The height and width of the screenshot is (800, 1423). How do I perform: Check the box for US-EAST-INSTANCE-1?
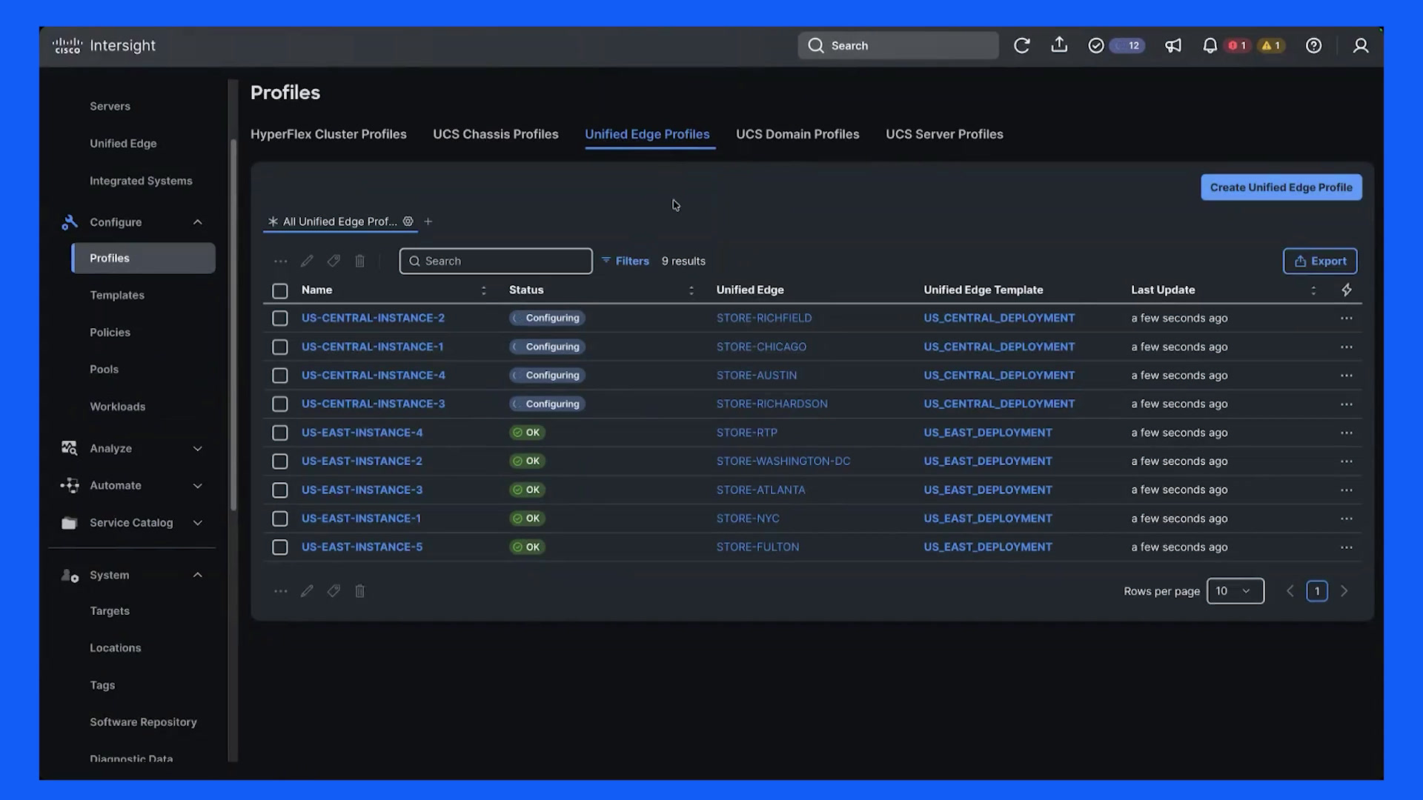(x=279, y=519)
